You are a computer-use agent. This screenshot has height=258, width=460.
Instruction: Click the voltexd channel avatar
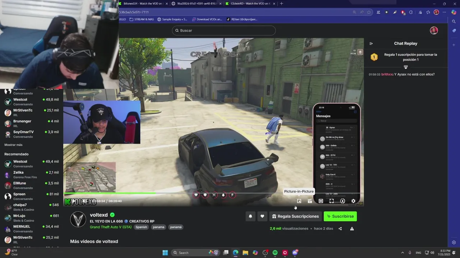tap(78, 219)
